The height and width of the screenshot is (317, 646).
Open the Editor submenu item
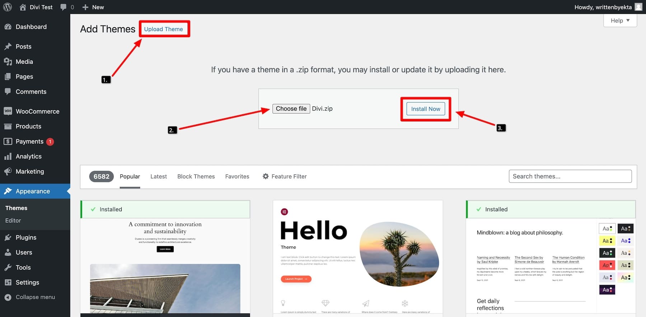[x=13, y=221]
